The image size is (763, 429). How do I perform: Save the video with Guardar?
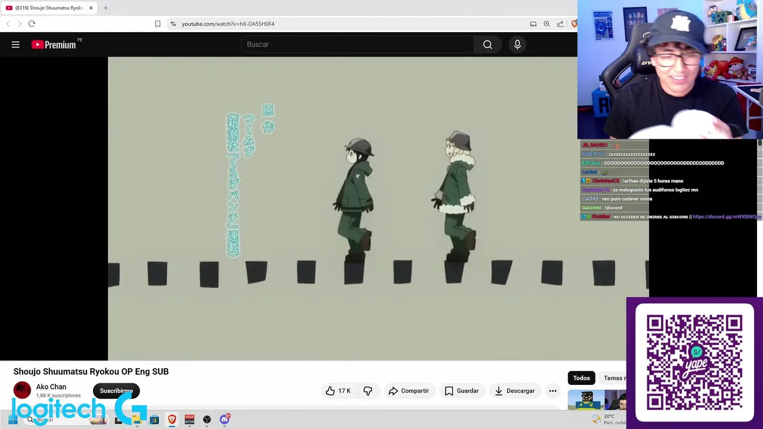[x=462, y=391]
